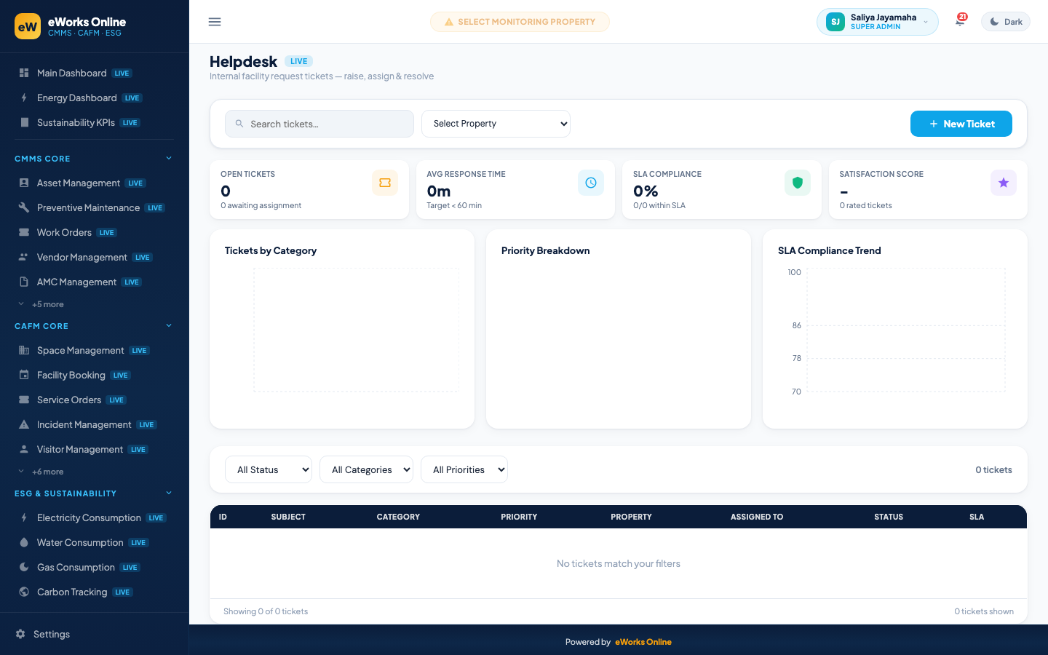Click the '0 awaiting assignment' text

261,205
